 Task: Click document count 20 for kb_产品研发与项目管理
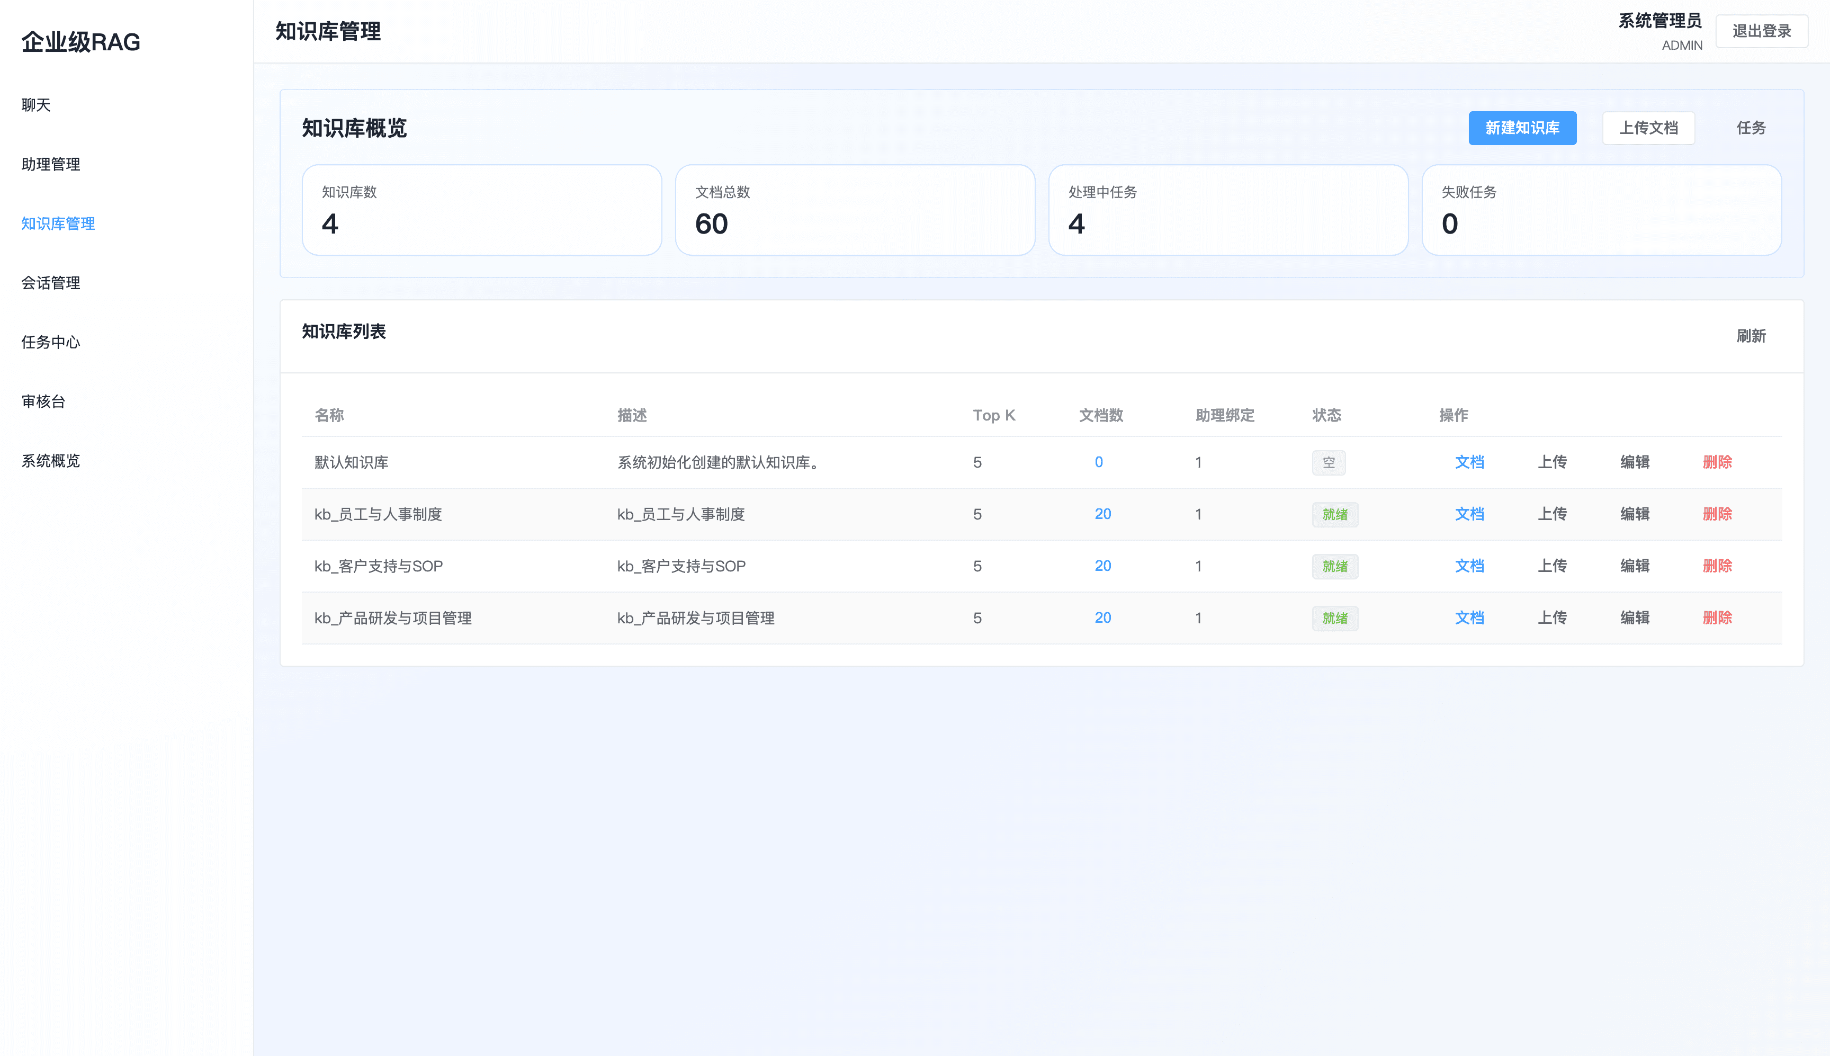tap(1102, 618)
